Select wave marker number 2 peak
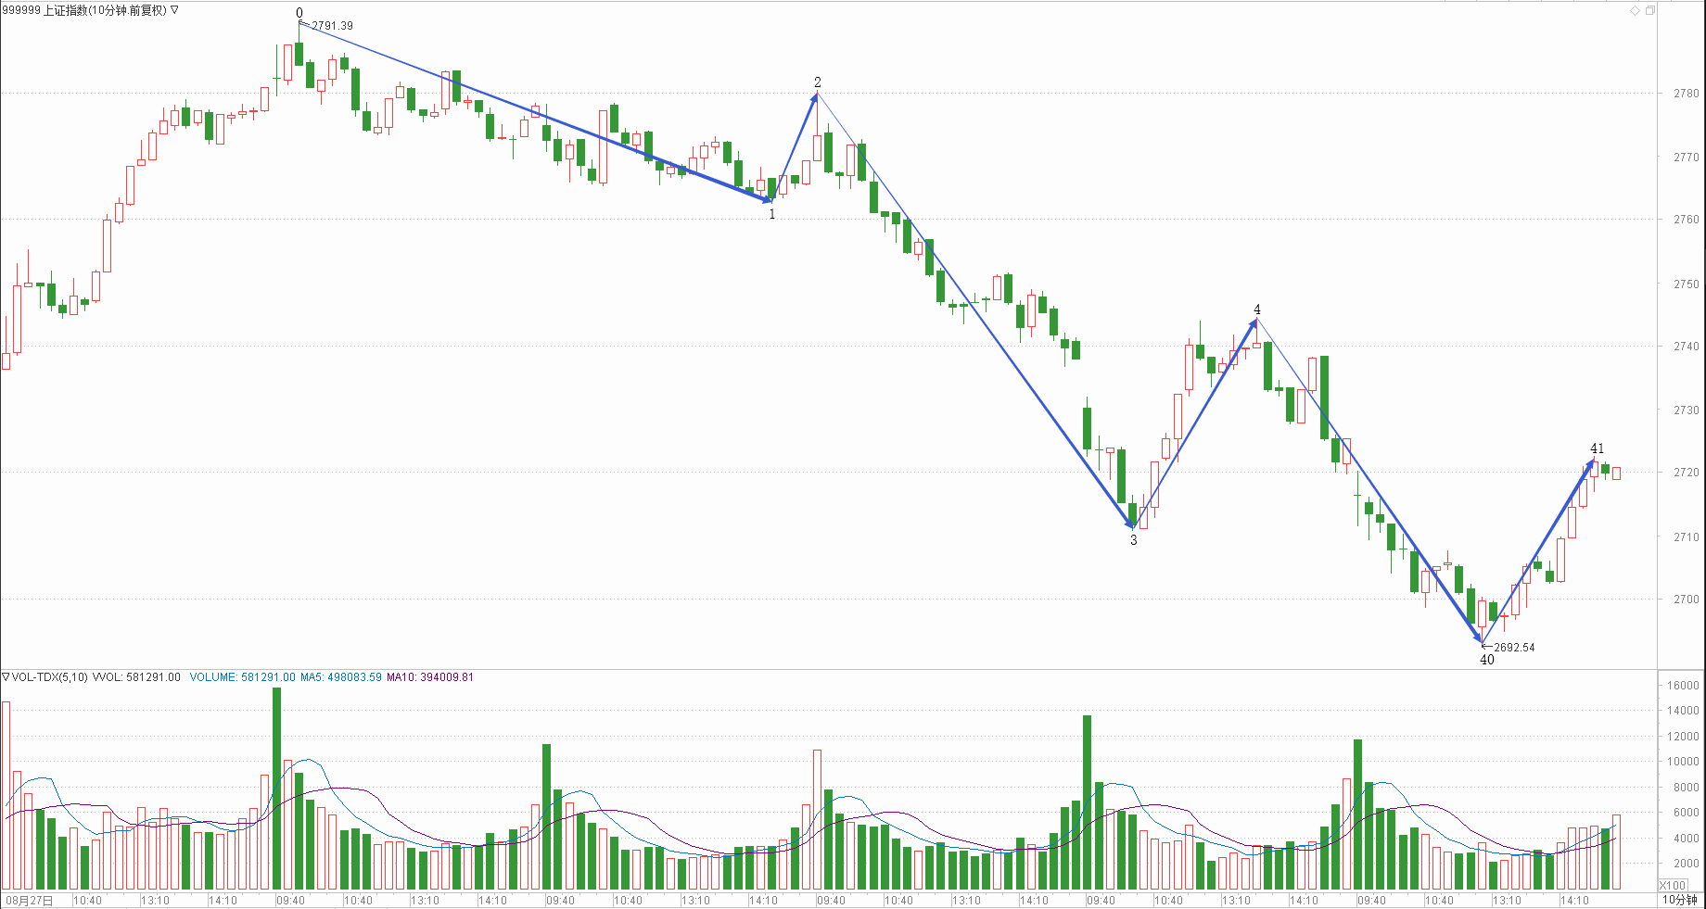 (x=817, y=82)
